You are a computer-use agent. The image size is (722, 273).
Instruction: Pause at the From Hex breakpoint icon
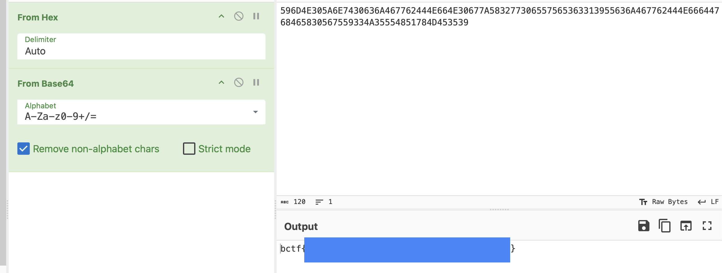[256, 16]
